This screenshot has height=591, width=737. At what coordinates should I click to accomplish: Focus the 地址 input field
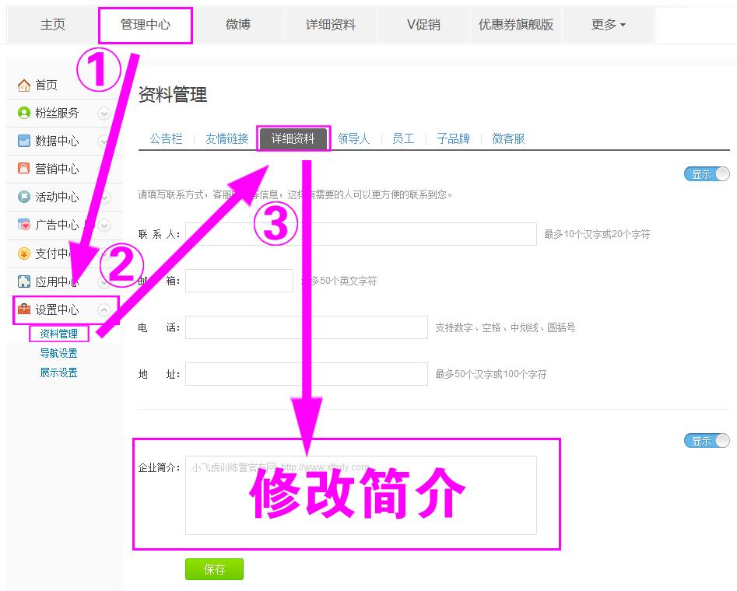click(307, 374)
